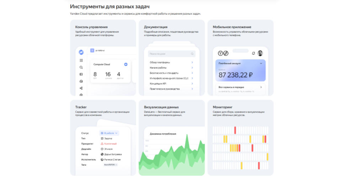Expand Обзор платформы chevron
The width and height of the screenshot is (364, 187).
[x=192, y=63]
